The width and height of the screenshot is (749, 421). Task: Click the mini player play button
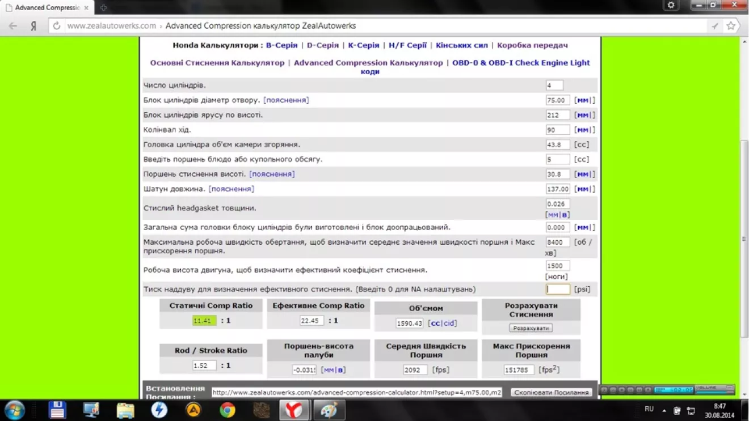coord(605,390)
